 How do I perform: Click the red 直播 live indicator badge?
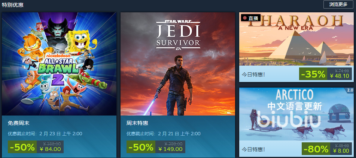pos(251,18)
